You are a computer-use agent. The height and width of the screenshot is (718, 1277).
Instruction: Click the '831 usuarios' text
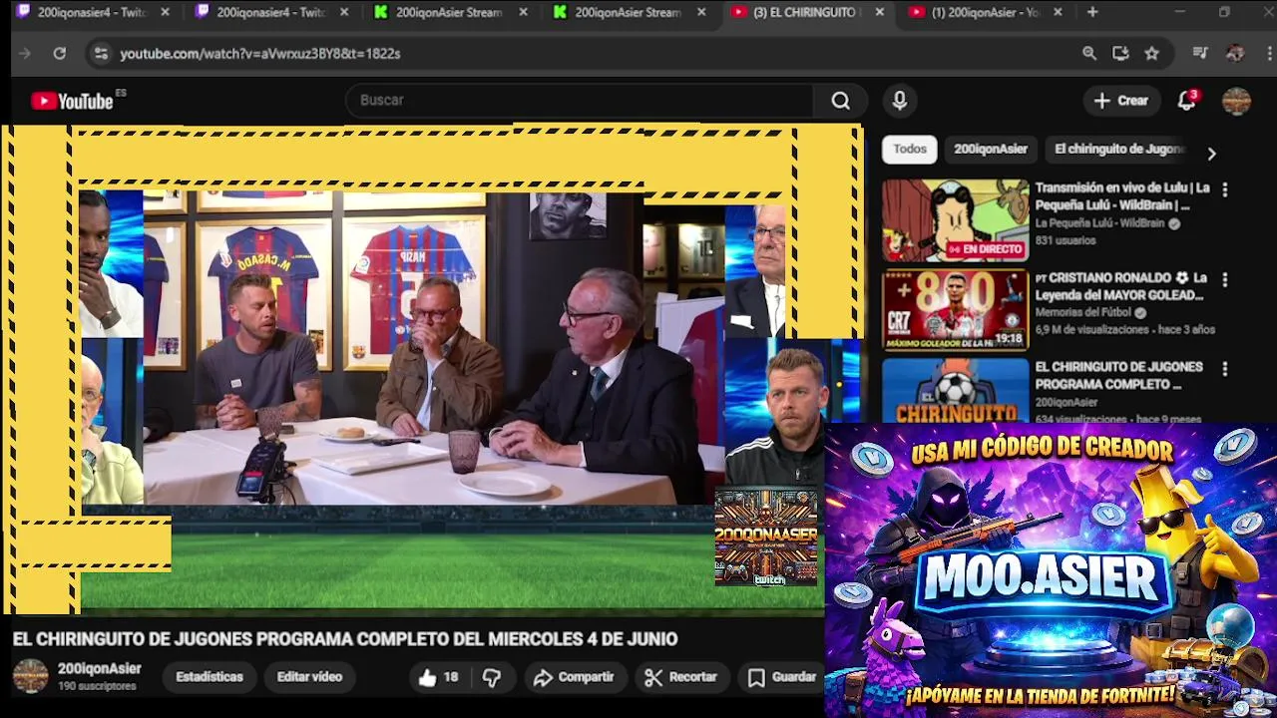point(1064,240)
